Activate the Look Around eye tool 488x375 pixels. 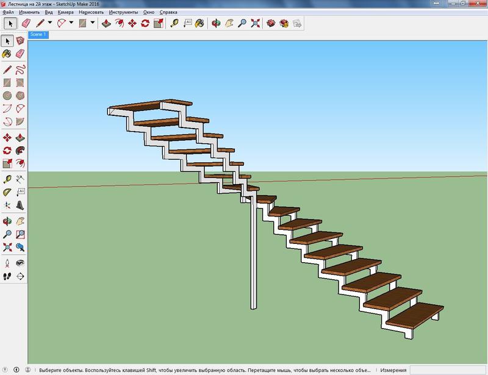20,262
